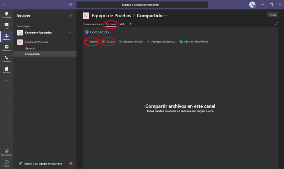This screenshot has width=284, height=169.
Task: Start a new chat compose icon
Action: pyautogui.click(x=71, y=5)
